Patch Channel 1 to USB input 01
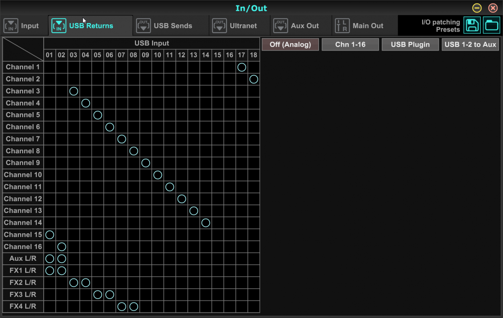503x318 pixels. (x=50, y=67)
